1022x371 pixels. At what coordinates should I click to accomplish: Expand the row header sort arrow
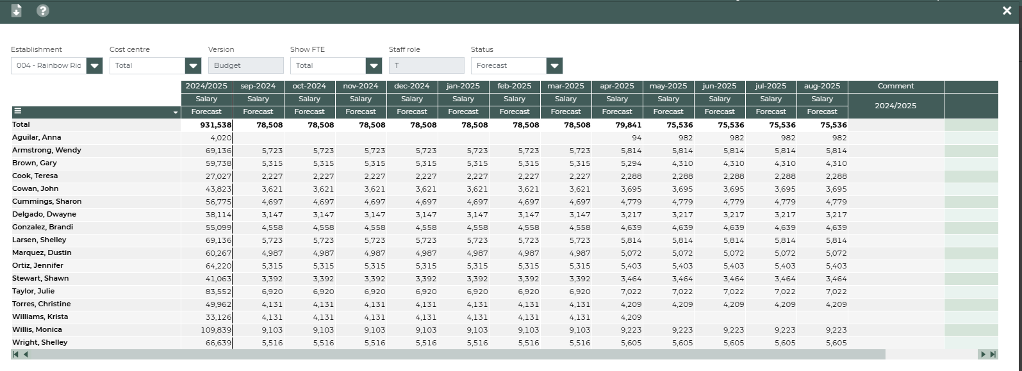click(176, 113)
